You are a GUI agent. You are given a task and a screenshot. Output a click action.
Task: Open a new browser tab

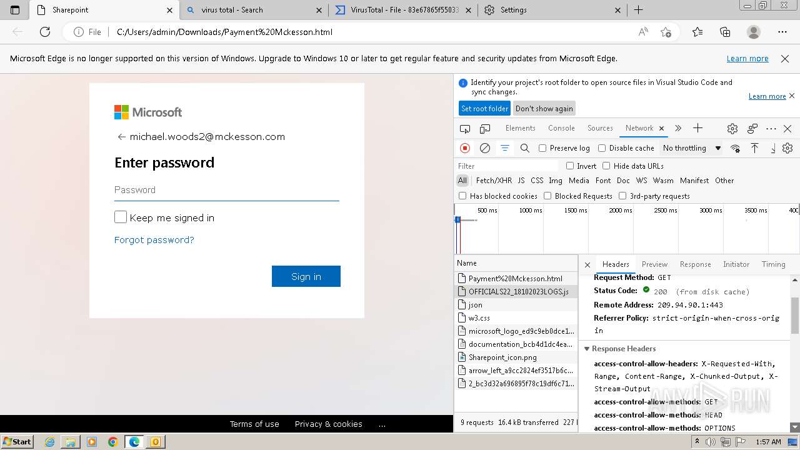638,10
